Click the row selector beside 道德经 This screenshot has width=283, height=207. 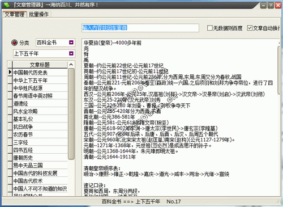pos(10,103)
